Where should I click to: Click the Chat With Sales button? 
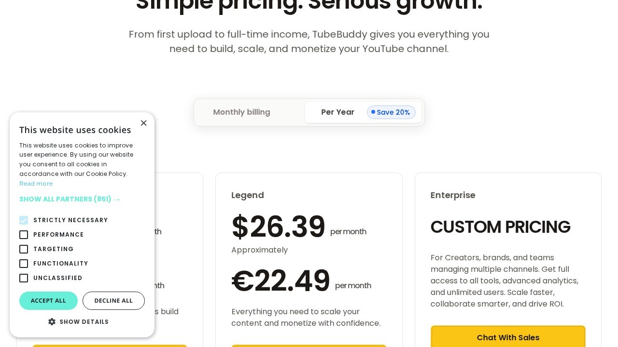click(508, 337)
